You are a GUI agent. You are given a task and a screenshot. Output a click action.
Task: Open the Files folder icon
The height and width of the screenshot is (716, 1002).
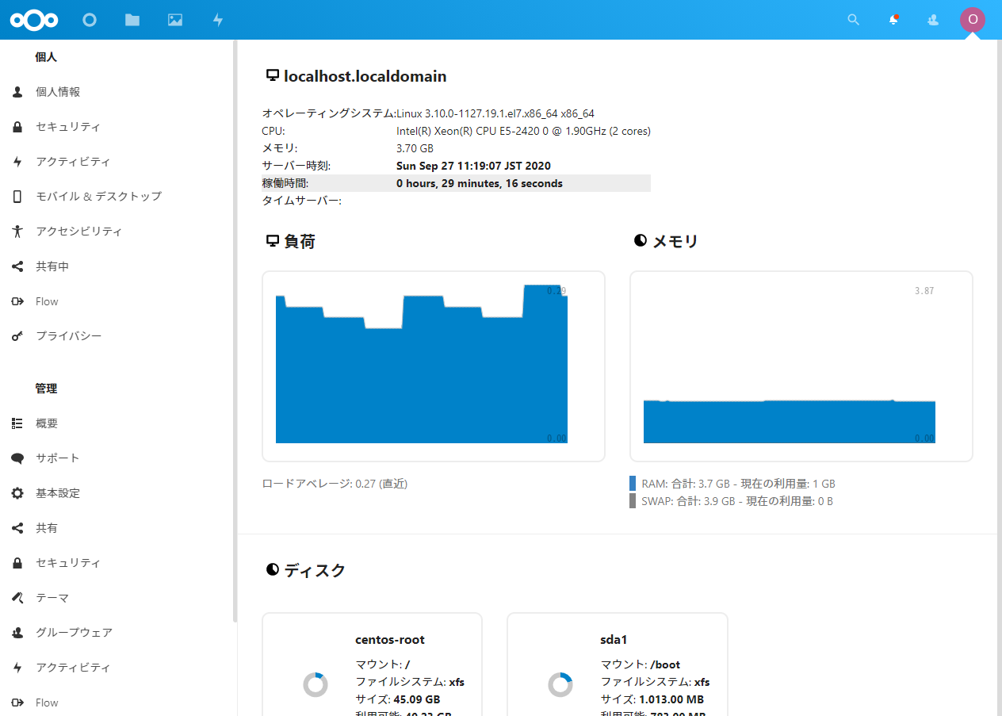[x=132, y=20]
